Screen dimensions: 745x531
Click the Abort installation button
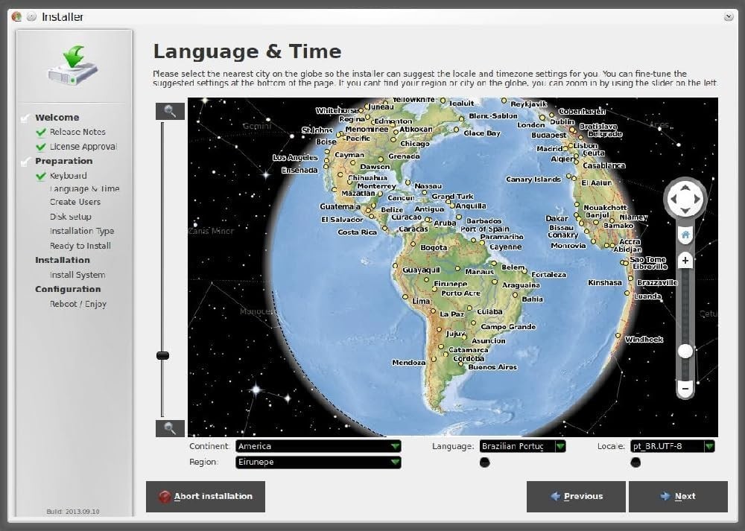pos(206,496)
